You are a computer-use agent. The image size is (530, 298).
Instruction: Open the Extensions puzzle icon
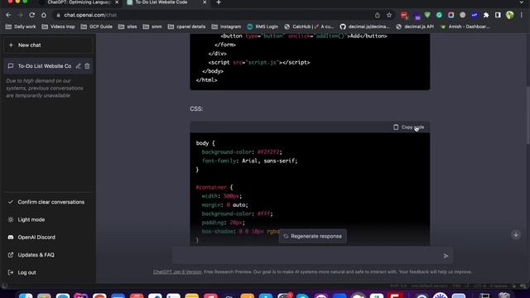[x=486, y=15]
